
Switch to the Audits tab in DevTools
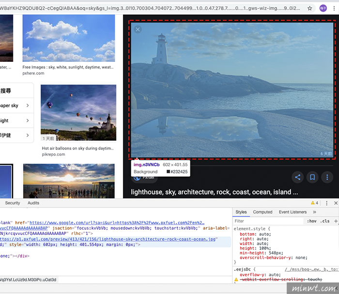coord(33,203)
